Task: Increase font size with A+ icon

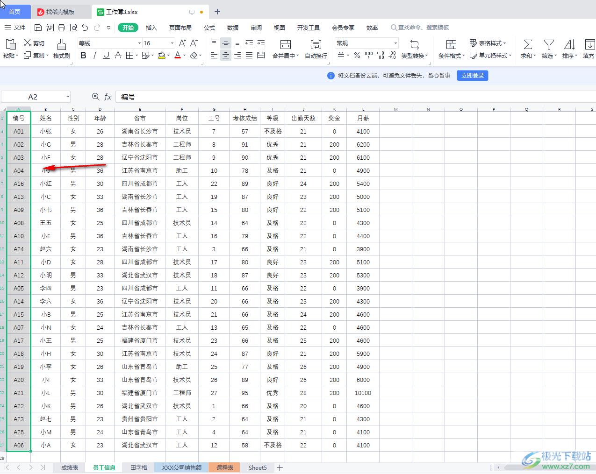Action: click(x=182, y=43)
